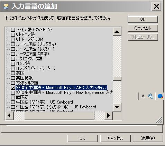165x146 pixels.
Task: Click the scroll up arrow of language list
Action: (x=117, y=32)
